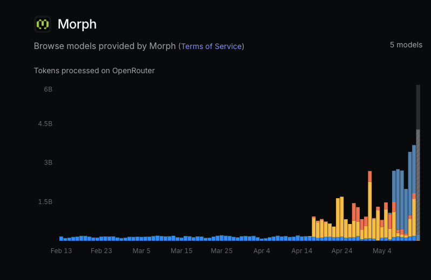The image size is (431, 280).
Task: Open the Terms of Service link
Action: point(211,46)
